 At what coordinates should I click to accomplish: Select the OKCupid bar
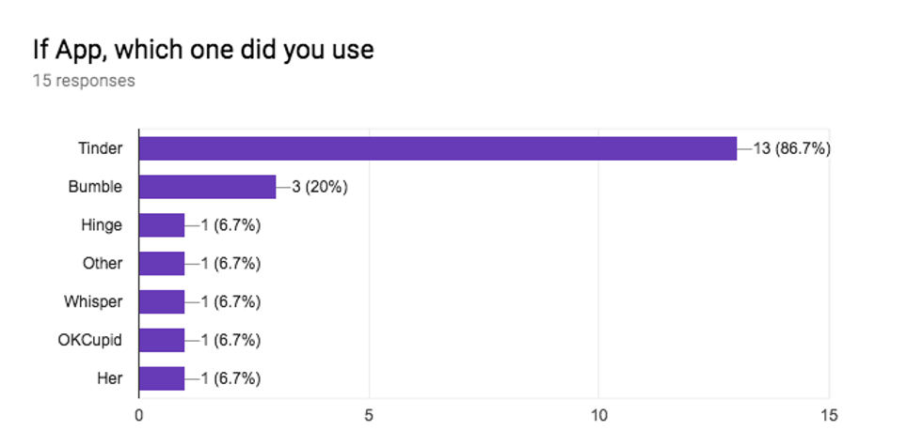(162, 340)
